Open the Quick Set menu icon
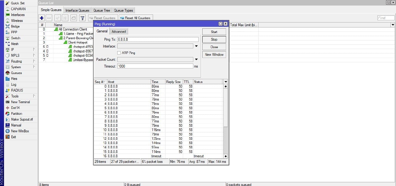The width and height of the screenshot is (396, 186). click(x=8, y=3)
